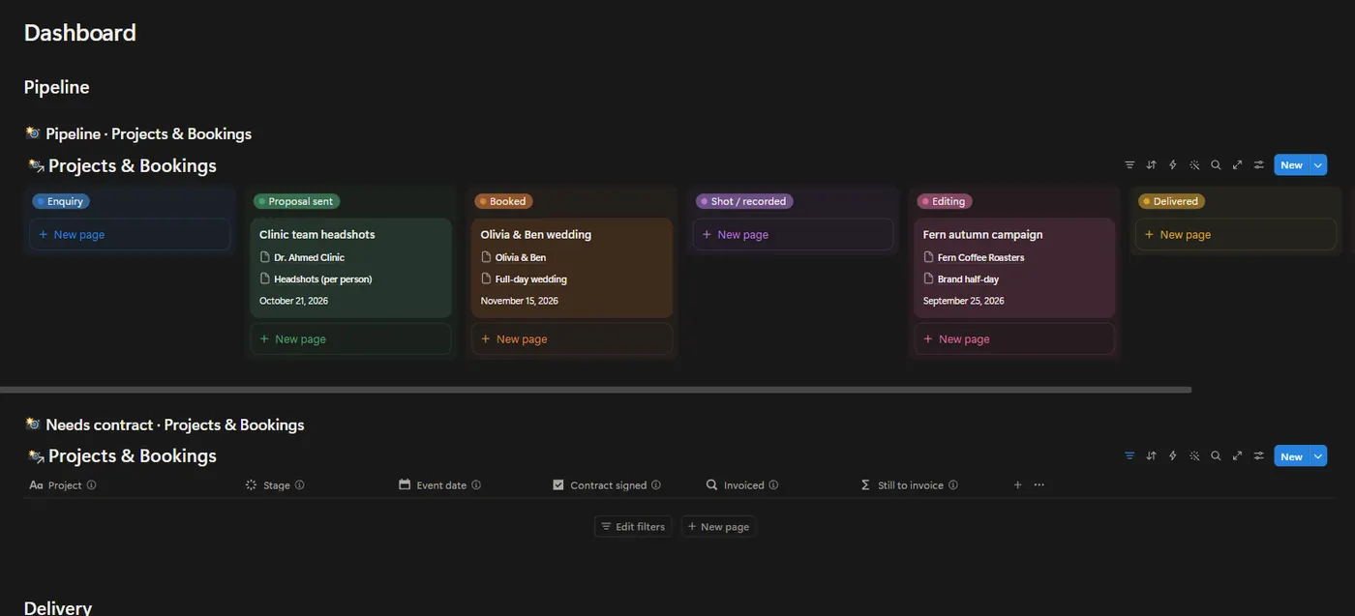Add a new page in the Enquiry column
The width and height of the screenshot is (1355, 616).
tap(130, 234)
